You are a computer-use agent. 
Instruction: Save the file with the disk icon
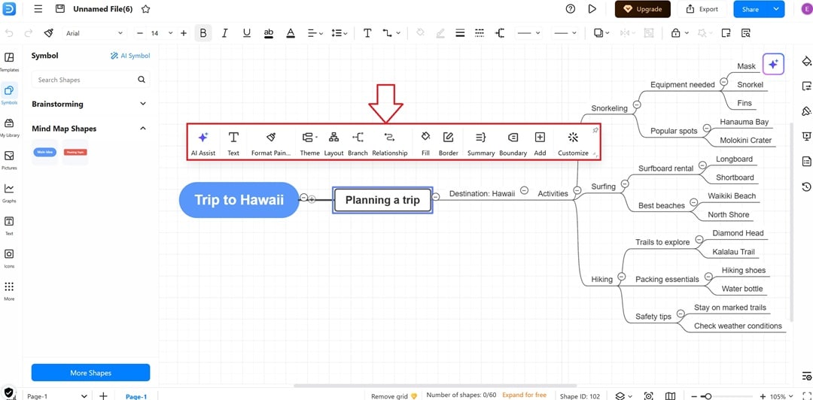click(x=60, y=9)
